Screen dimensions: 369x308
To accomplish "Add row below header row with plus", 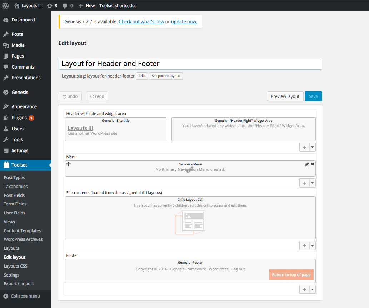I will (x=304, y=147).
